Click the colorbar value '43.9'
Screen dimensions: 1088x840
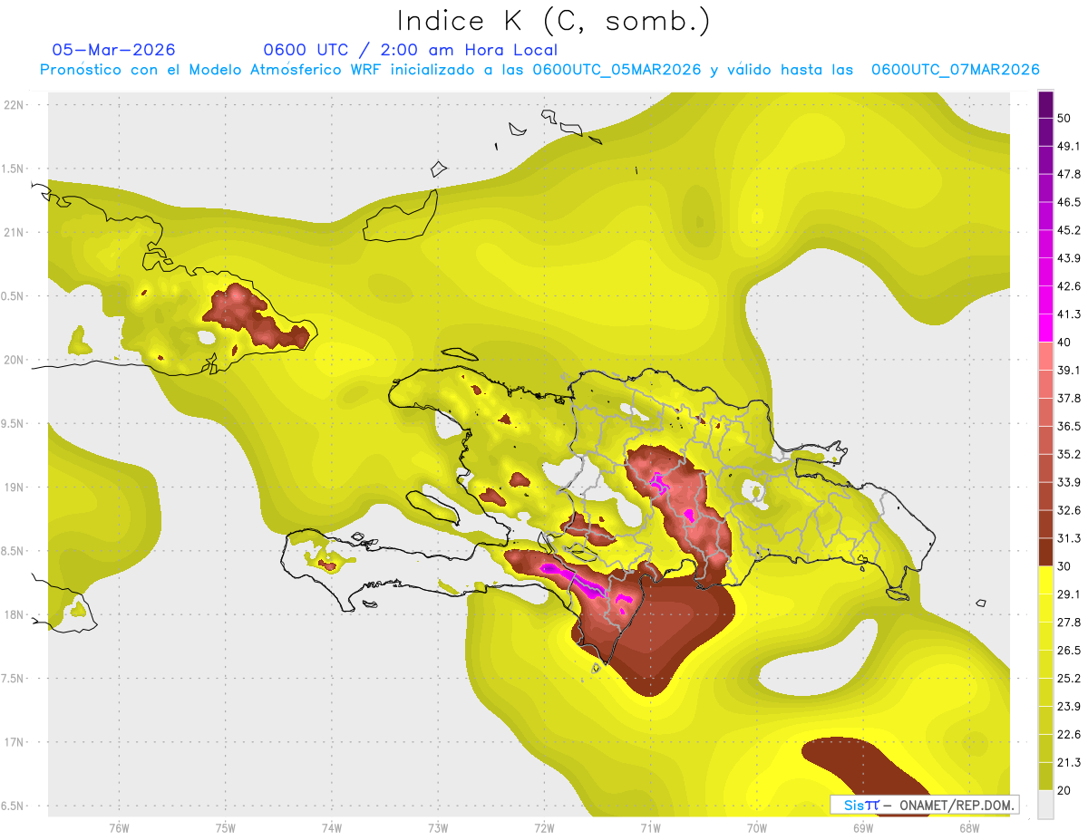click(1069, 258)
